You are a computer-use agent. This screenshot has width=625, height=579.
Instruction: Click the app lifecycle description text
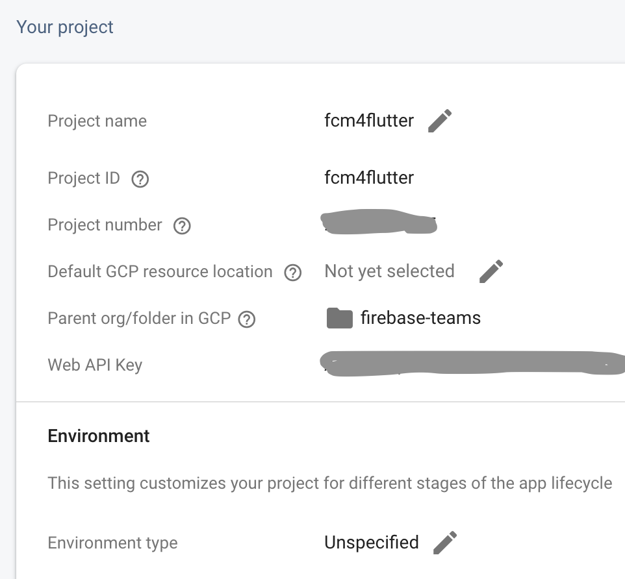pos(329,483)
